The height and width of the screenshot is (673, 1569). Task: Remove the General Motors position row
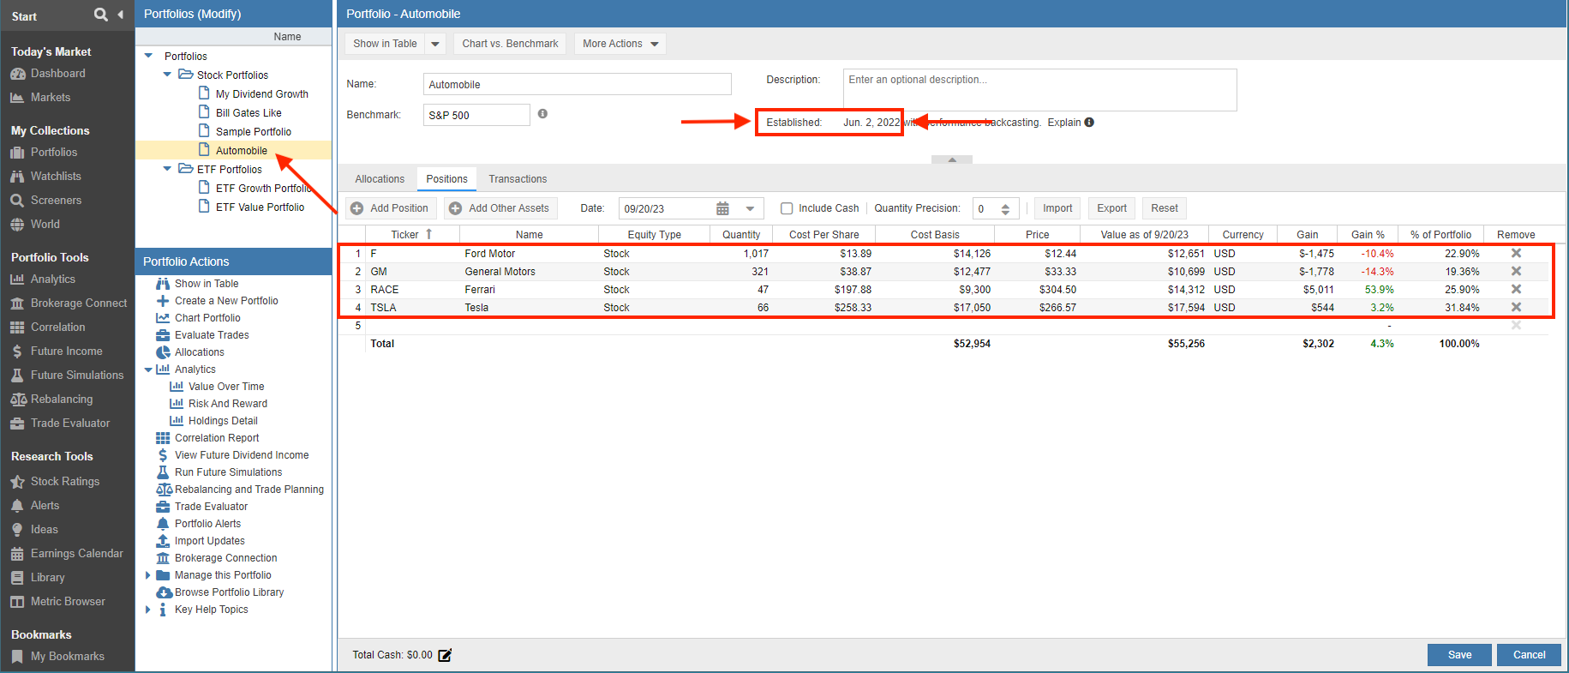pos(1516,272)
